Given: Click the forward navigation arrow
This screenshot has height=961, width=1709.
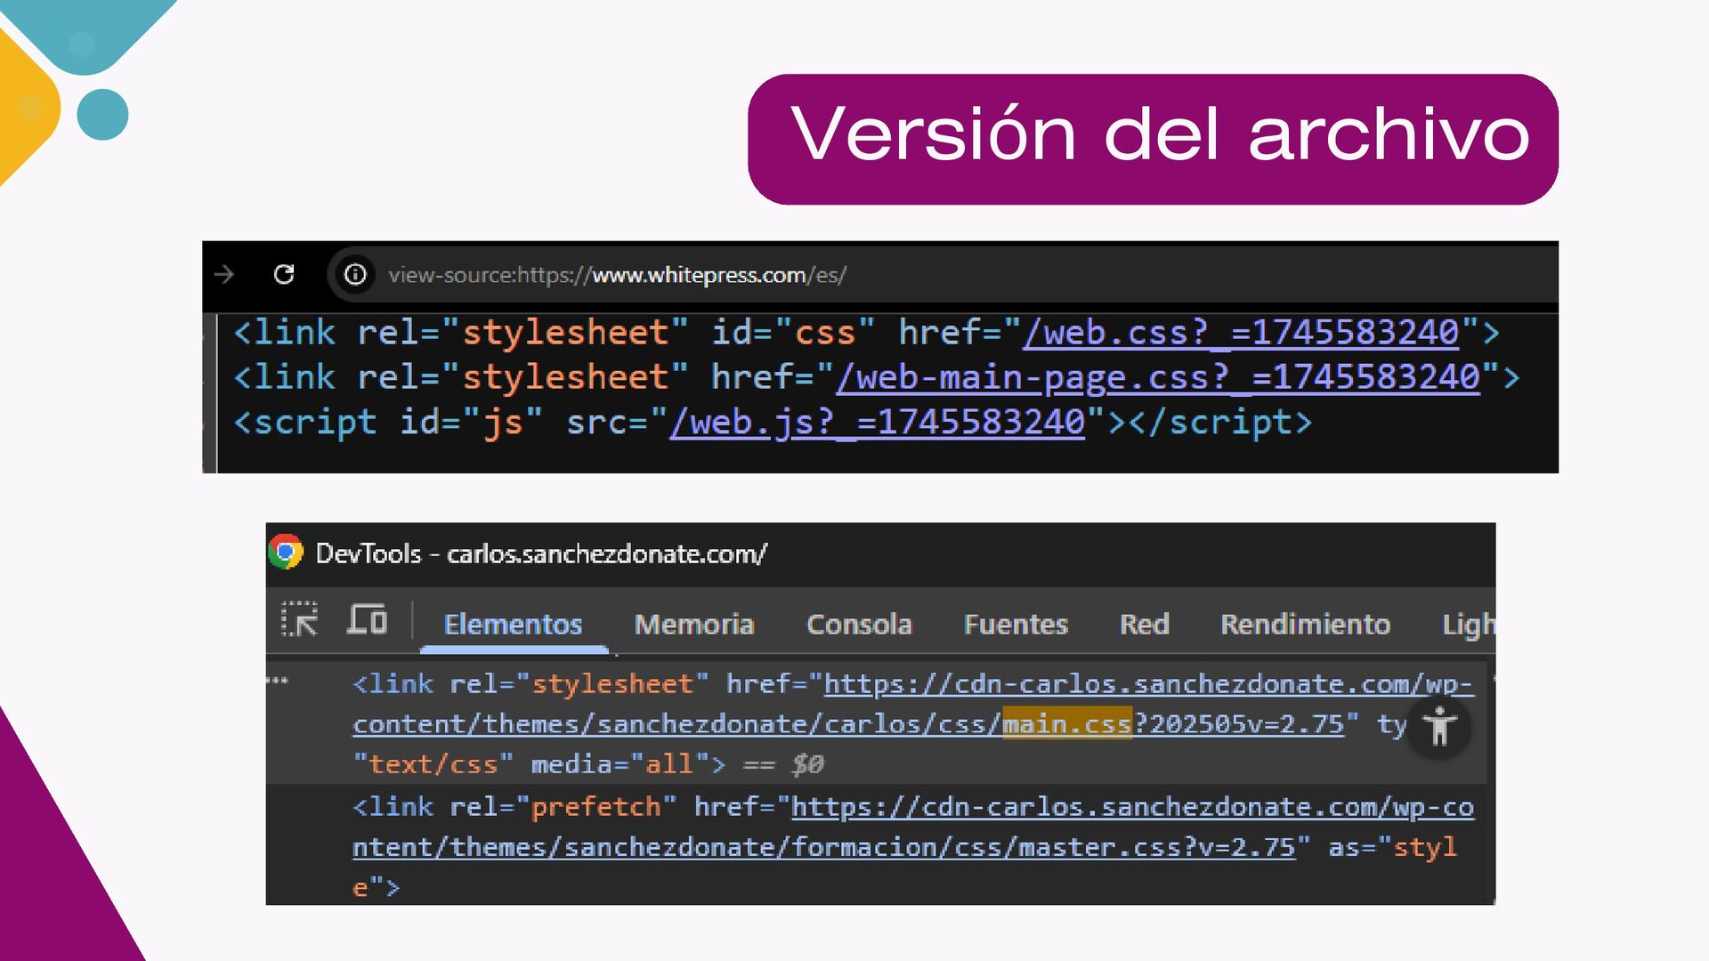Looking at the screenshot, I should (x=224, y=274).
